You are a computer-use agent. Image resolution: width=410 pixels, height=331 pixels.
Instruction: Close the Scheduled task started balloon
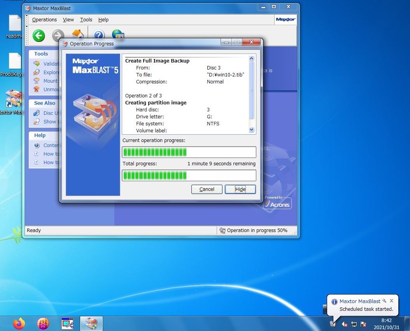pyautogui.click(x=391, y=301)
